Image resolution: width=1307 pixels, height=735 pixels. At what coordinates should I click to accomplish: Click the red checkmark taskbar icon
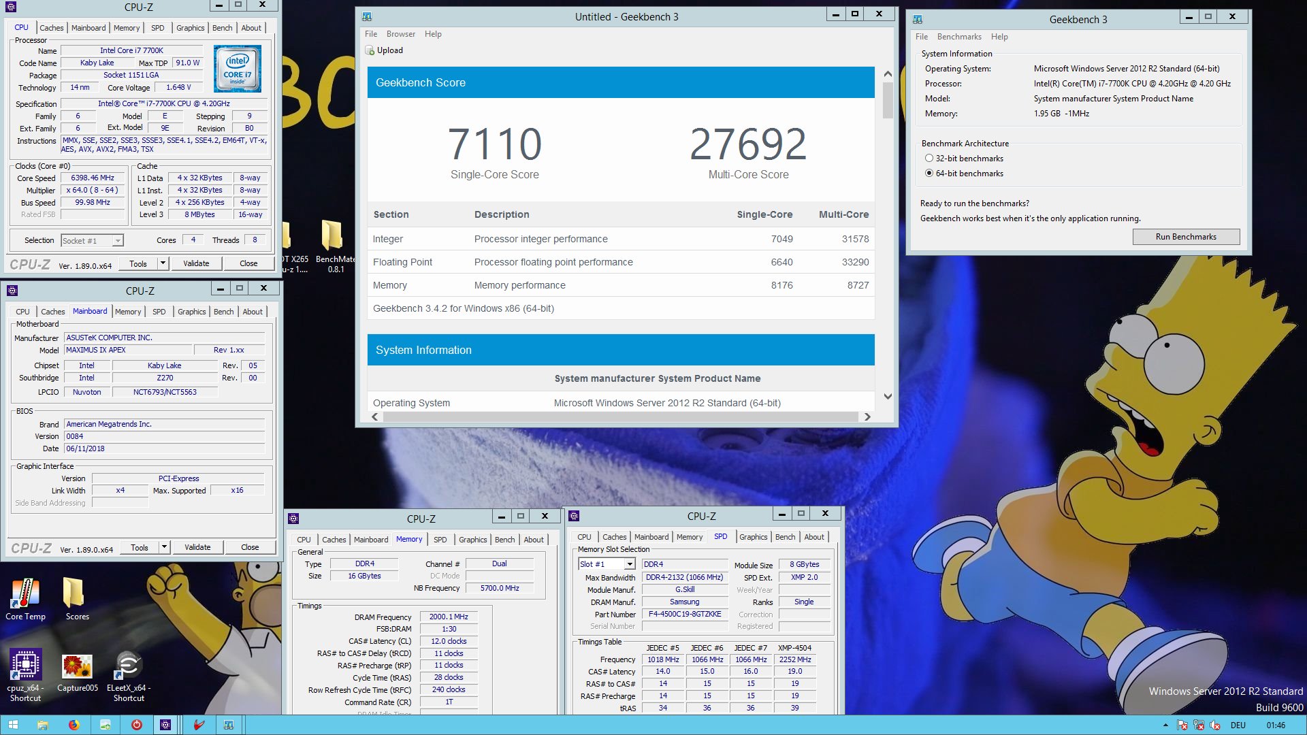(199, 725)
